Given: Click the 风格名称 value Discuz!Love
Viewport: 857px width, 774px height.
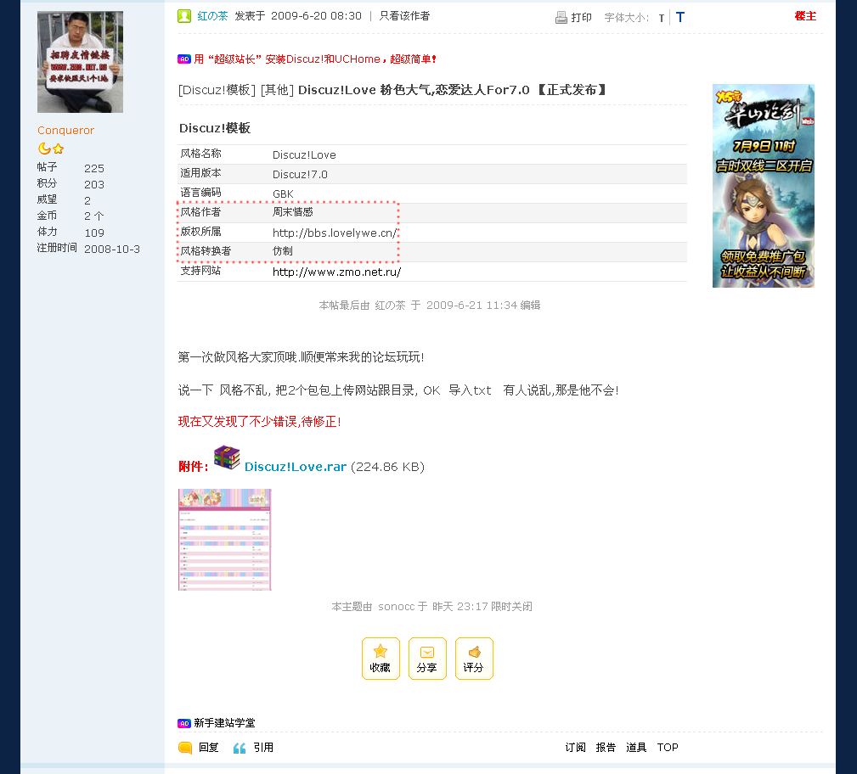Looking at the screenshot, I should click(x=304, y=155).
